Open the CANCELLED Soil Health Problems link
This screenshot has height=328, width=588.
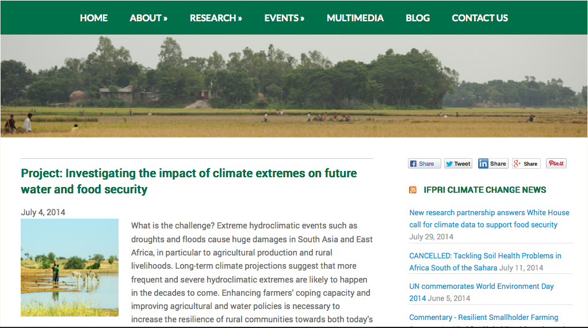485,261
